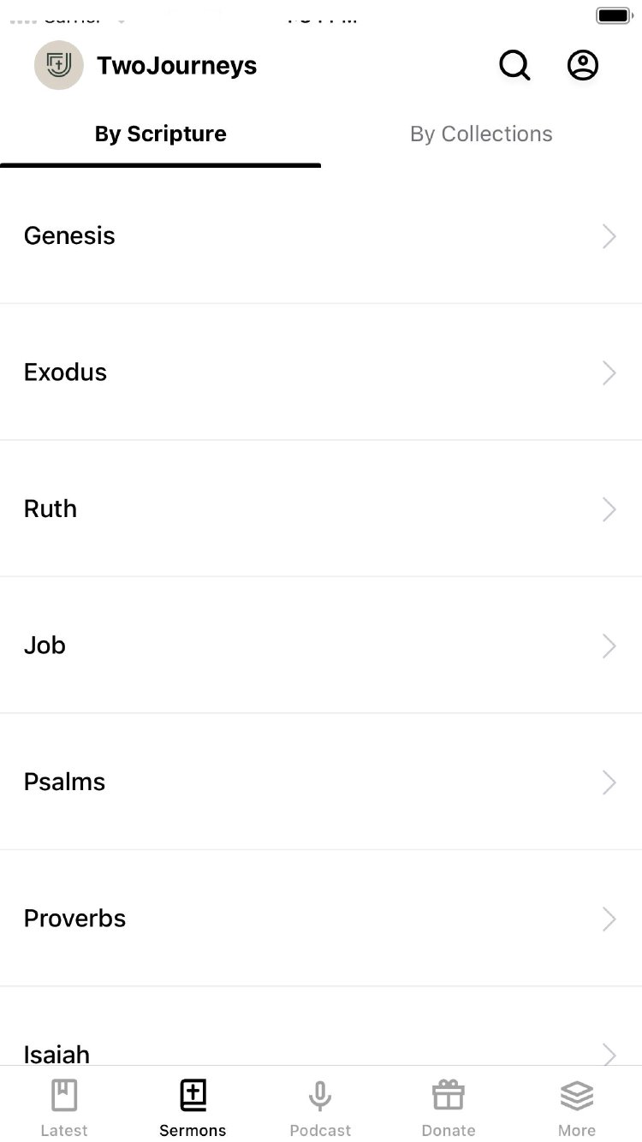
Task: Expand the Exodus chevron arrow
Action: (x=609, y=372)
